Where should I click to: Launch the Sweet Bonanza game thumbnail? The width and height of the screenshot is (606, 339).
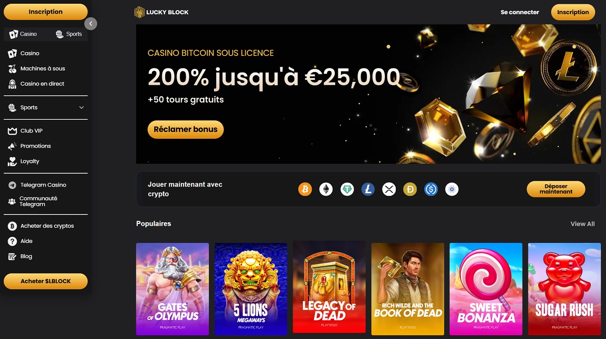tap(486, 289)
